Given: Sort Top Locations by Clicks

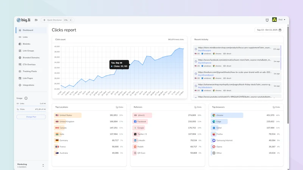Looking at the screenshot, I should [119, 107].
